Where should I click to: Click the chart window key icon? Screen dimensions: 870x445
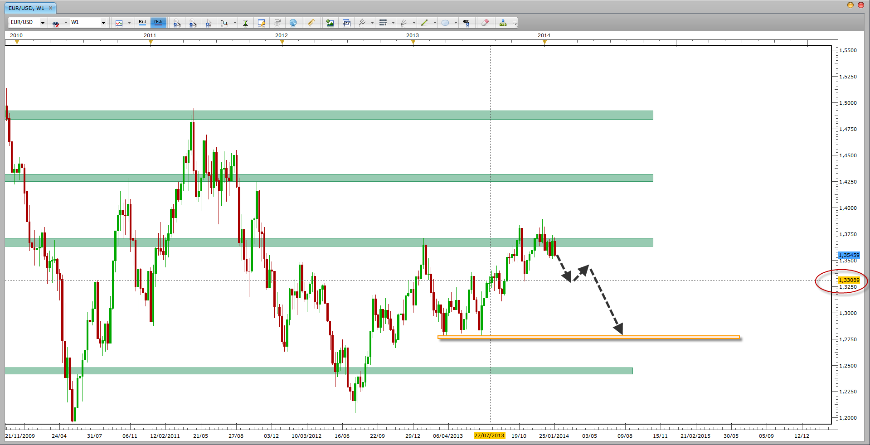click(x=262, y=23)
